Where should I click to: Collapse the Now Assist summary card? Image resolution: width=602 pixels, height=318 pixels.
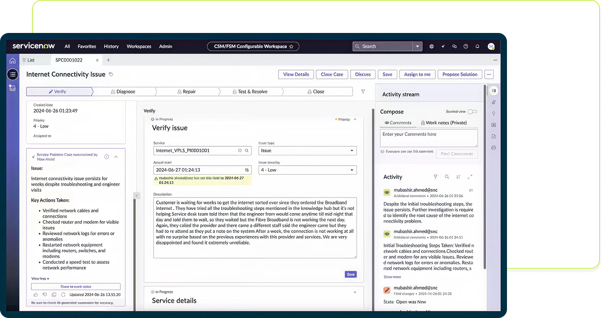pos(116,157)
